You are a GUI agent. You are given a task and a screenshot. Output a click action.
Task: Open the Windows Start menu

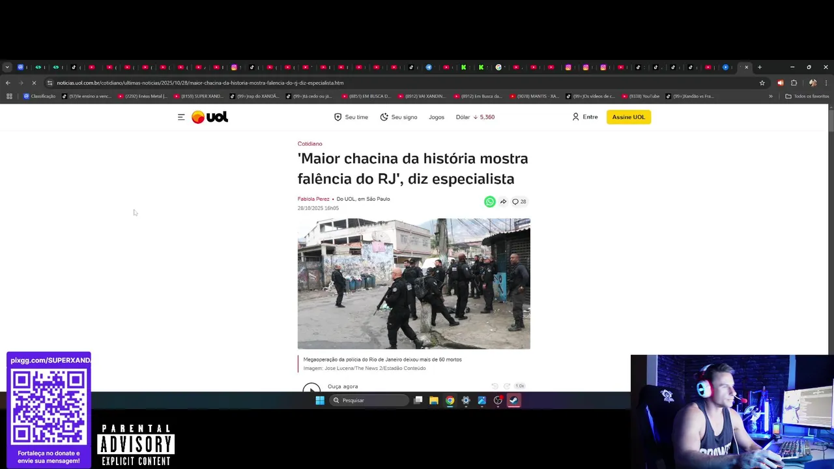[320, 401]
